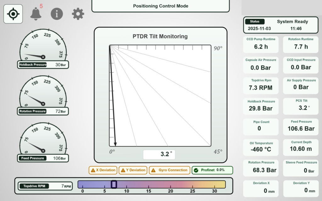Viewport: 322px width, 201px height.
Task: Click the System Ready status text
Action: [292, 22]
